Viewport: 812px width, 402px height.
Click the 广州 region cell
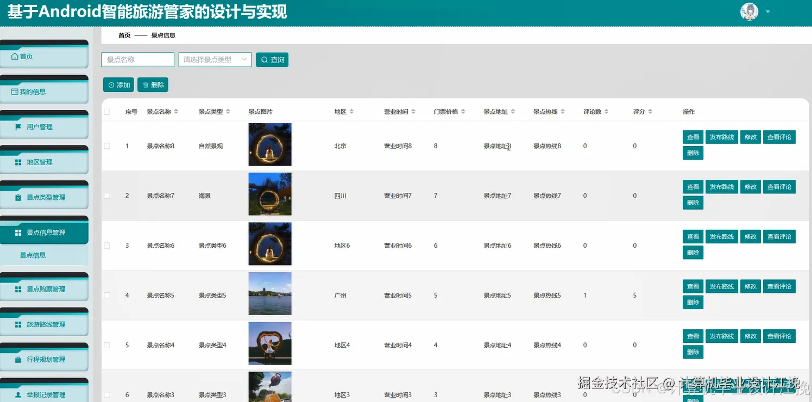pos(341,296)
